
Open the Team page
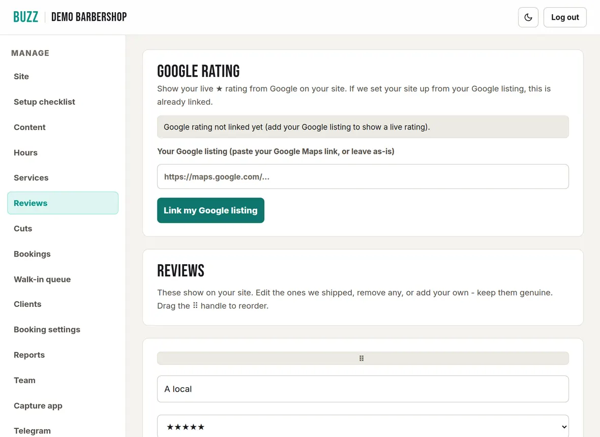[63, 380]
